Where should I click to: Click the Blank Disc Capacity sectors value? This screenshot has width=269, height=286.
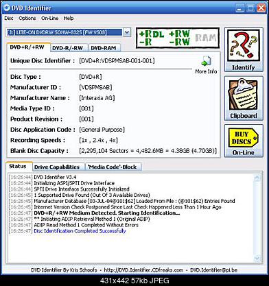[x=148, y=151]
